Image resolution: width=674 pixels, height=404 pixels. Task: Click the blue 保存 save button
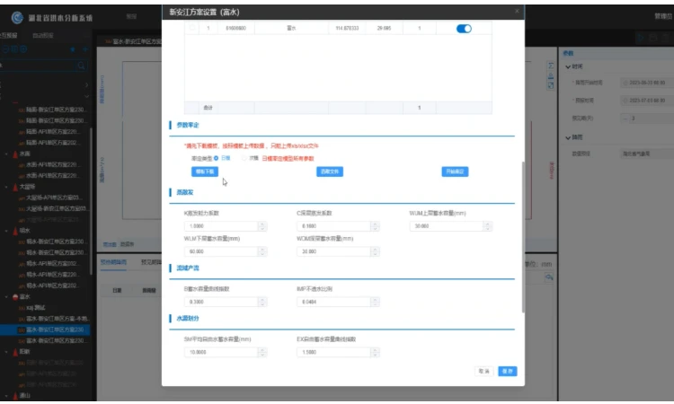pyautogui.click(x=507, y=371)
